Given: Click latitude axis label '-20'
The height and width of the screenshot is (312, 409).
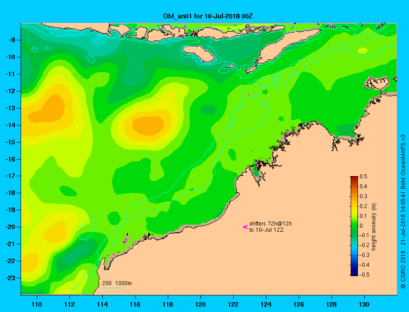Looking at the screenshot, I should [x=11, y=227].
